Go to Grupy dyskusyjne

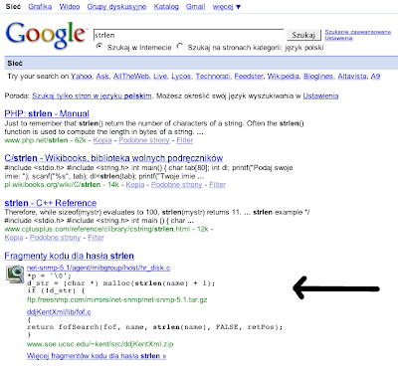(116, 7)
